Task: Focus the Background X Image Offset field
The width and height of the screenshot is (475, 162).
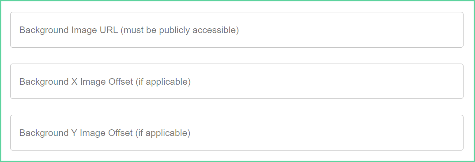Action: 237,81
